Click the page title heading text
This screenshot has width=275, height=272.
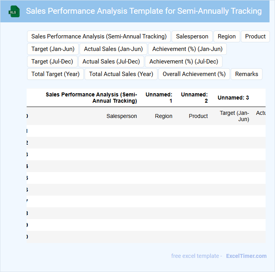click(144, 11)
